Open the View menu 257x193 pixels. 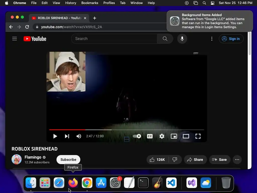[x=56, y=3]
